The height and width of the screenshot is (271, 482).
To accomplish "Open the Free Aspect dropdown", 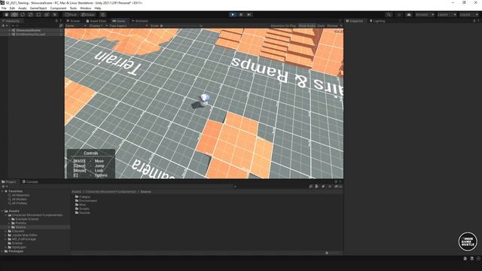I will coord(128,26).
